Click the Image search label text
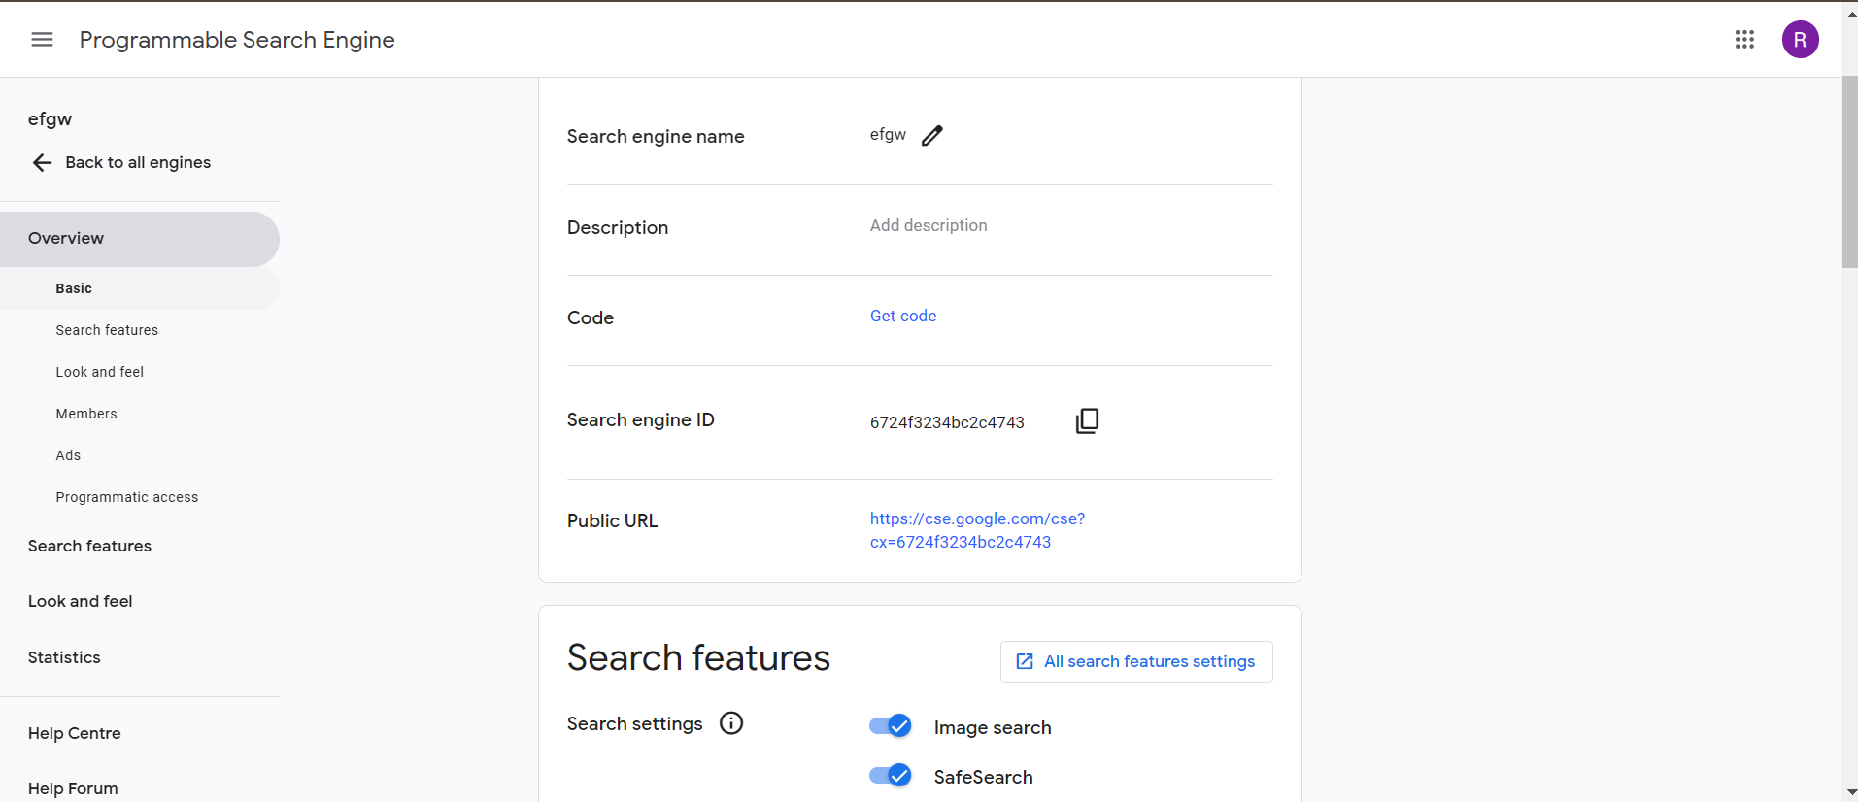Image resolution: width=1858 pixels, height=802 pixels. 993,728
